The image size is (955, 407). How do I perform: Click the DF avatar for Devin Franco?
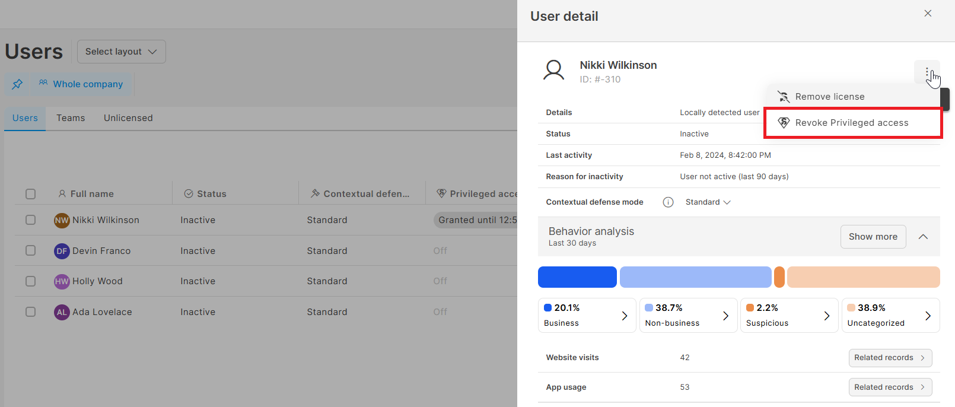tap(62, 251)
